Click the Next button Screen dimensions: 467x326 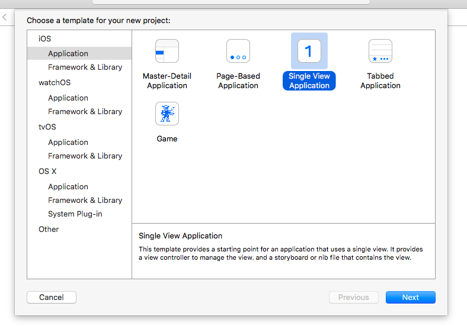[411, 297]
